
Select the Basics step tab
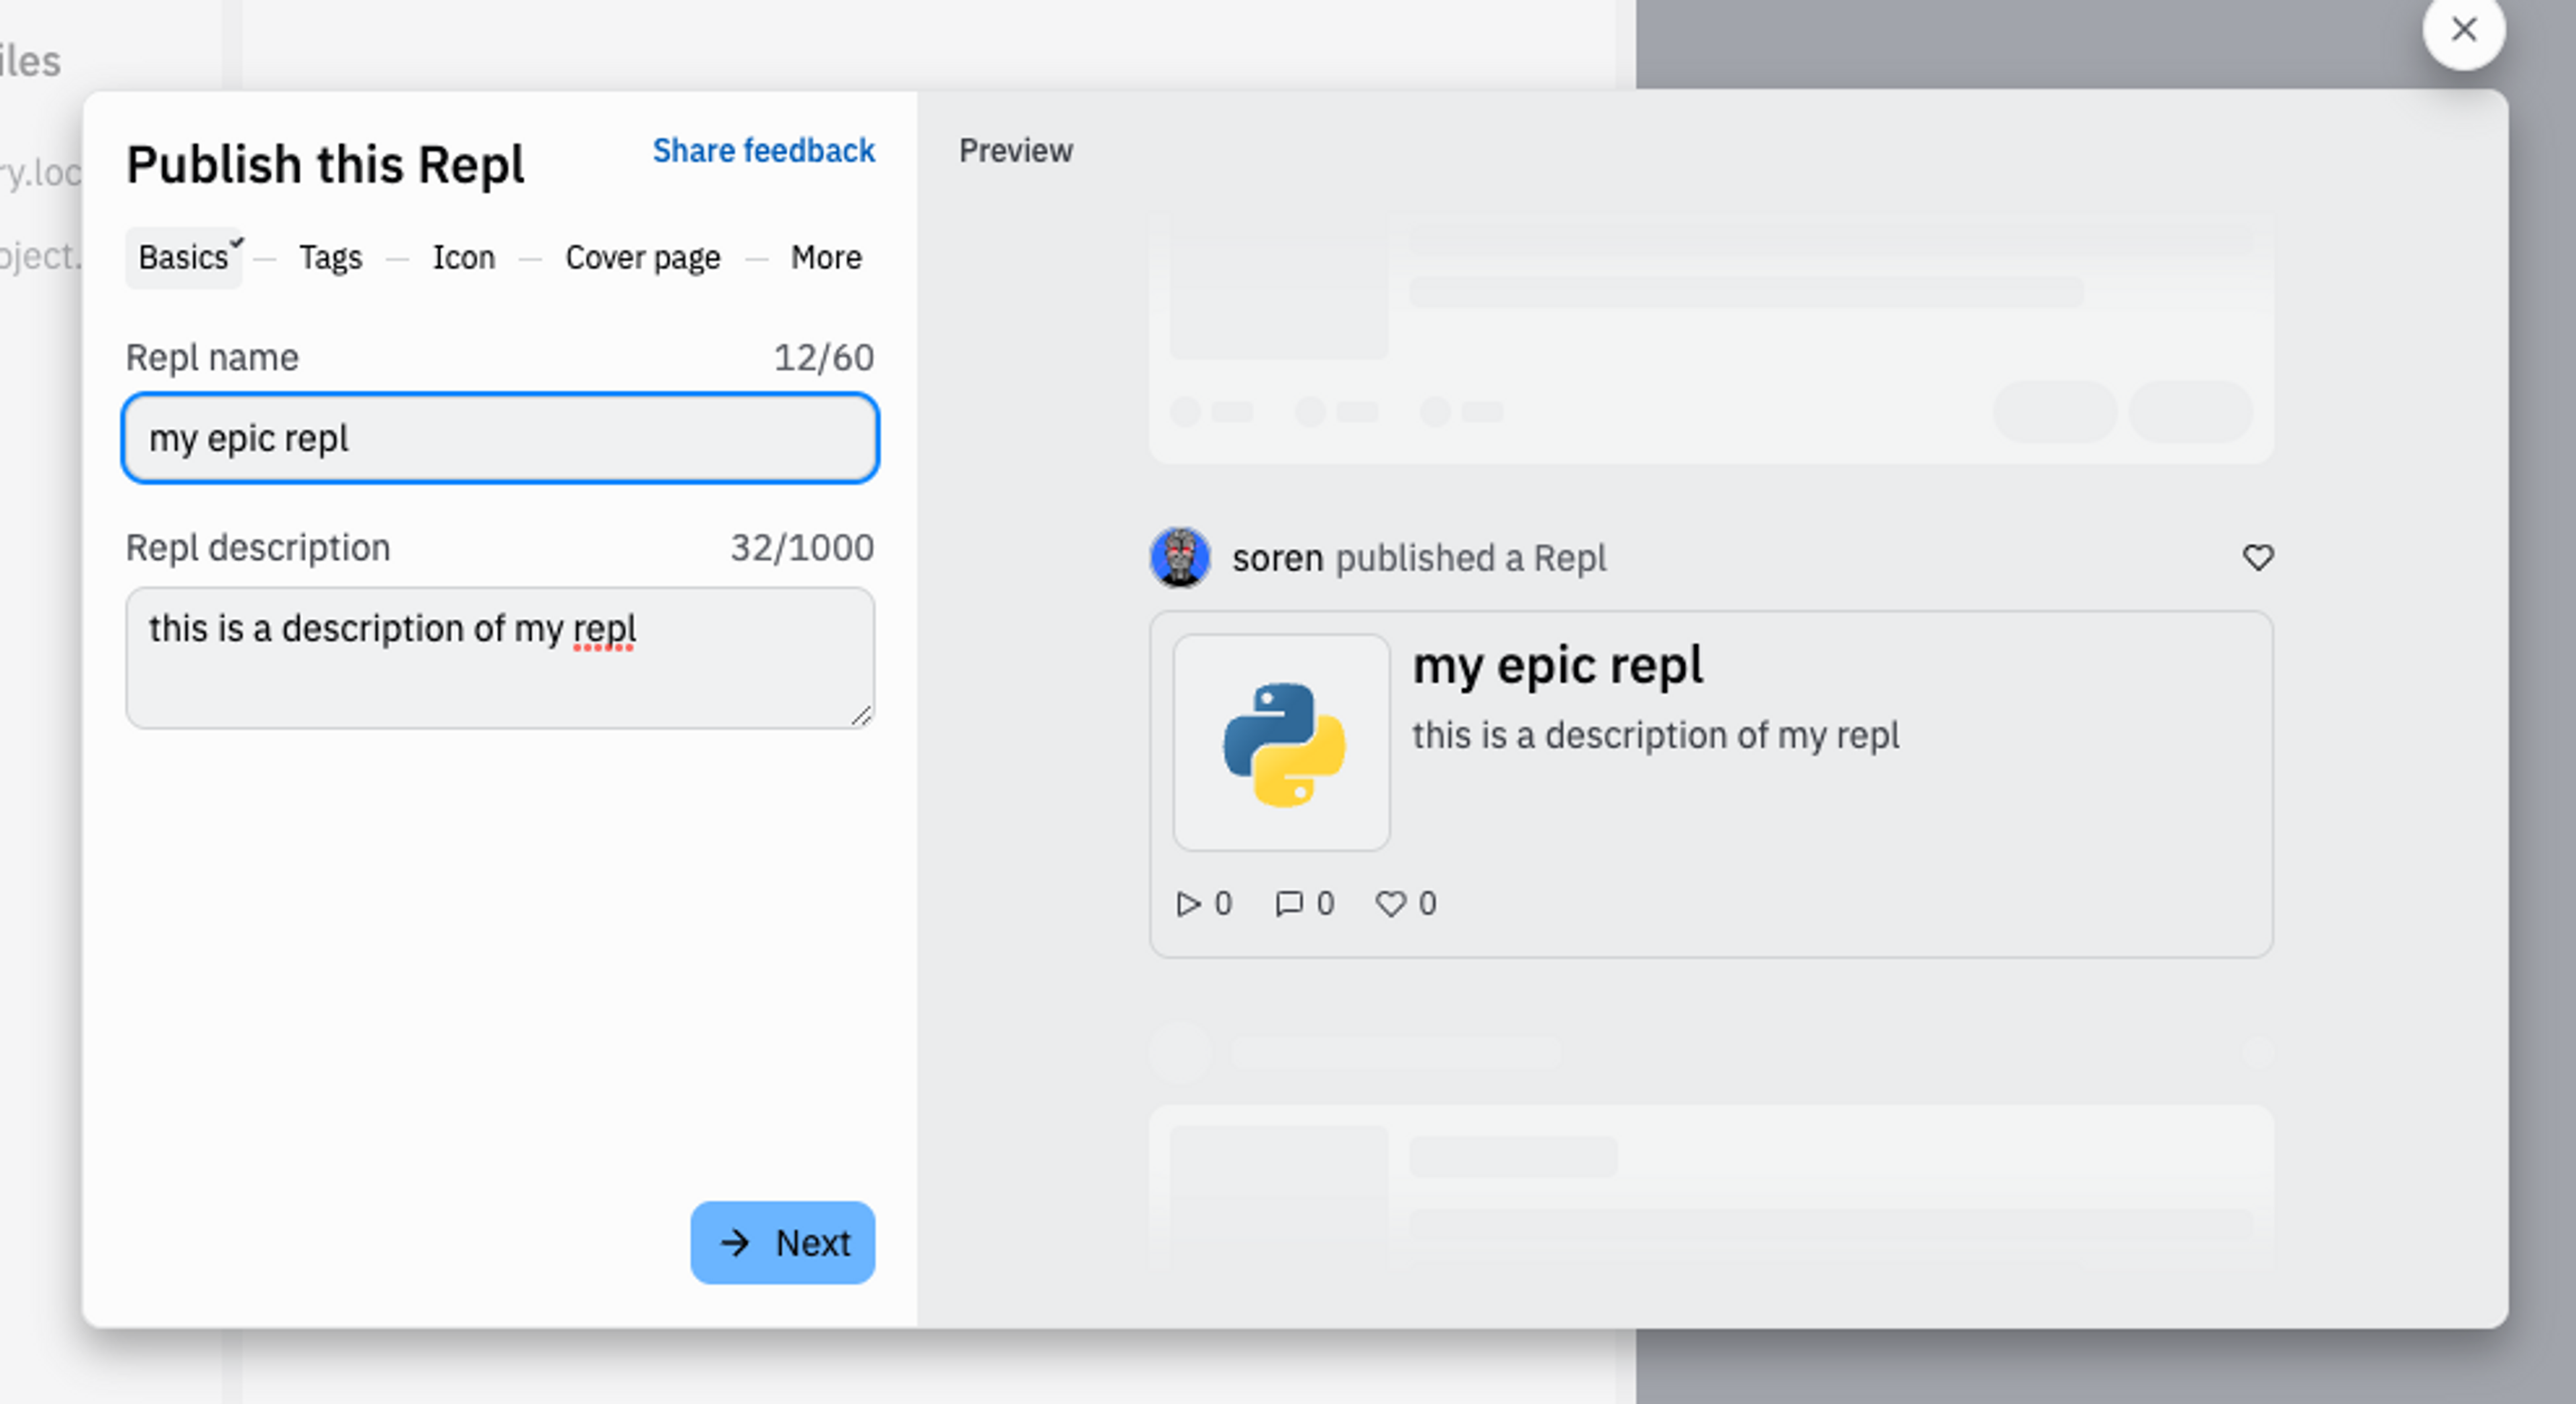184,258
